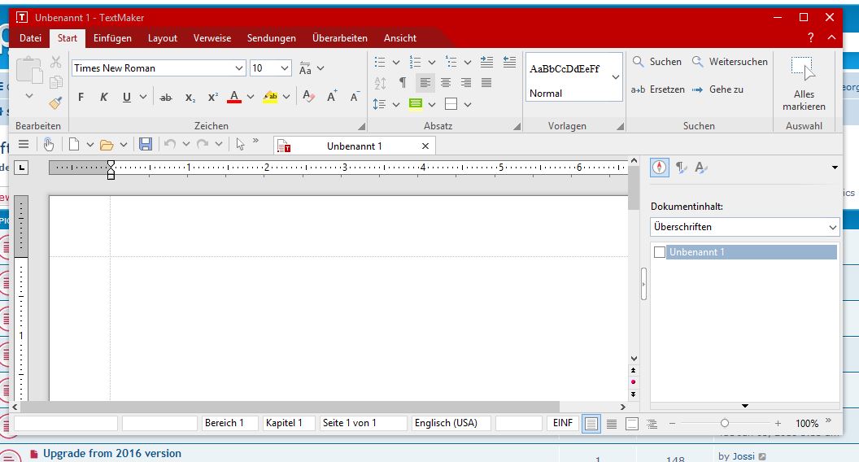Open the navigator compass icon in sidebar

click(x=659, y=168)
